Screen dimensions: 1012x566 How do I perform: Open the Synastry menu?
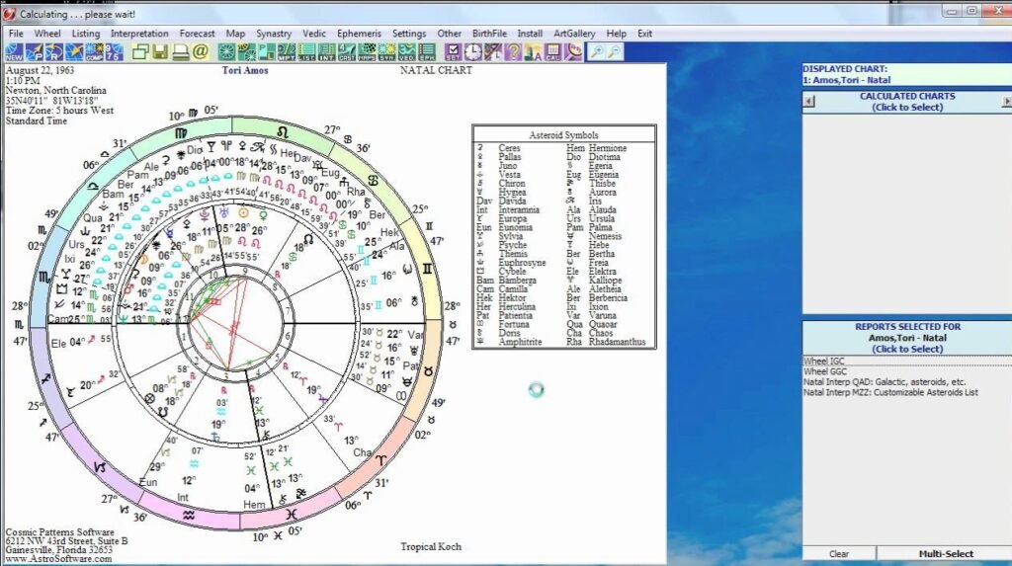point(274,34)
